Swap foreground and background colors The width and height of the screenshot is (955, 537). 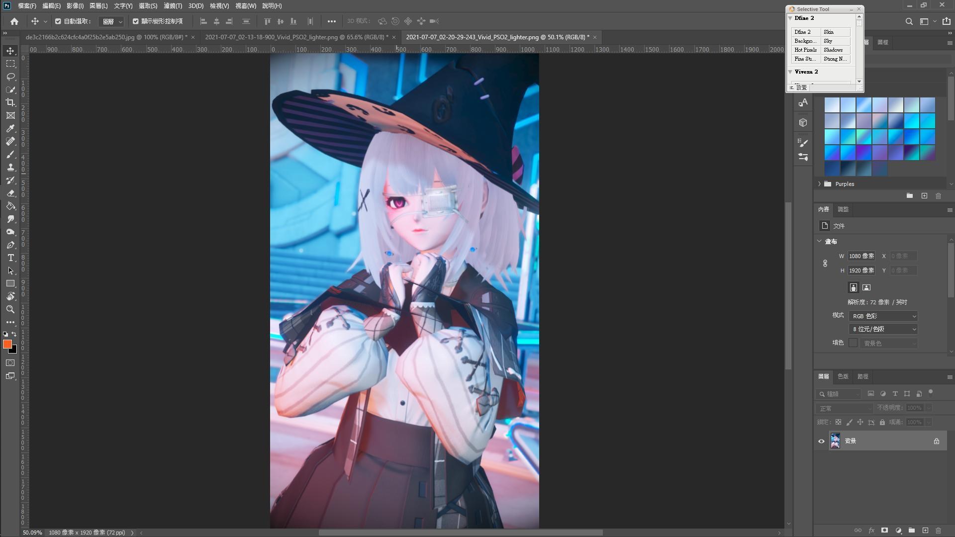[14, 334]
